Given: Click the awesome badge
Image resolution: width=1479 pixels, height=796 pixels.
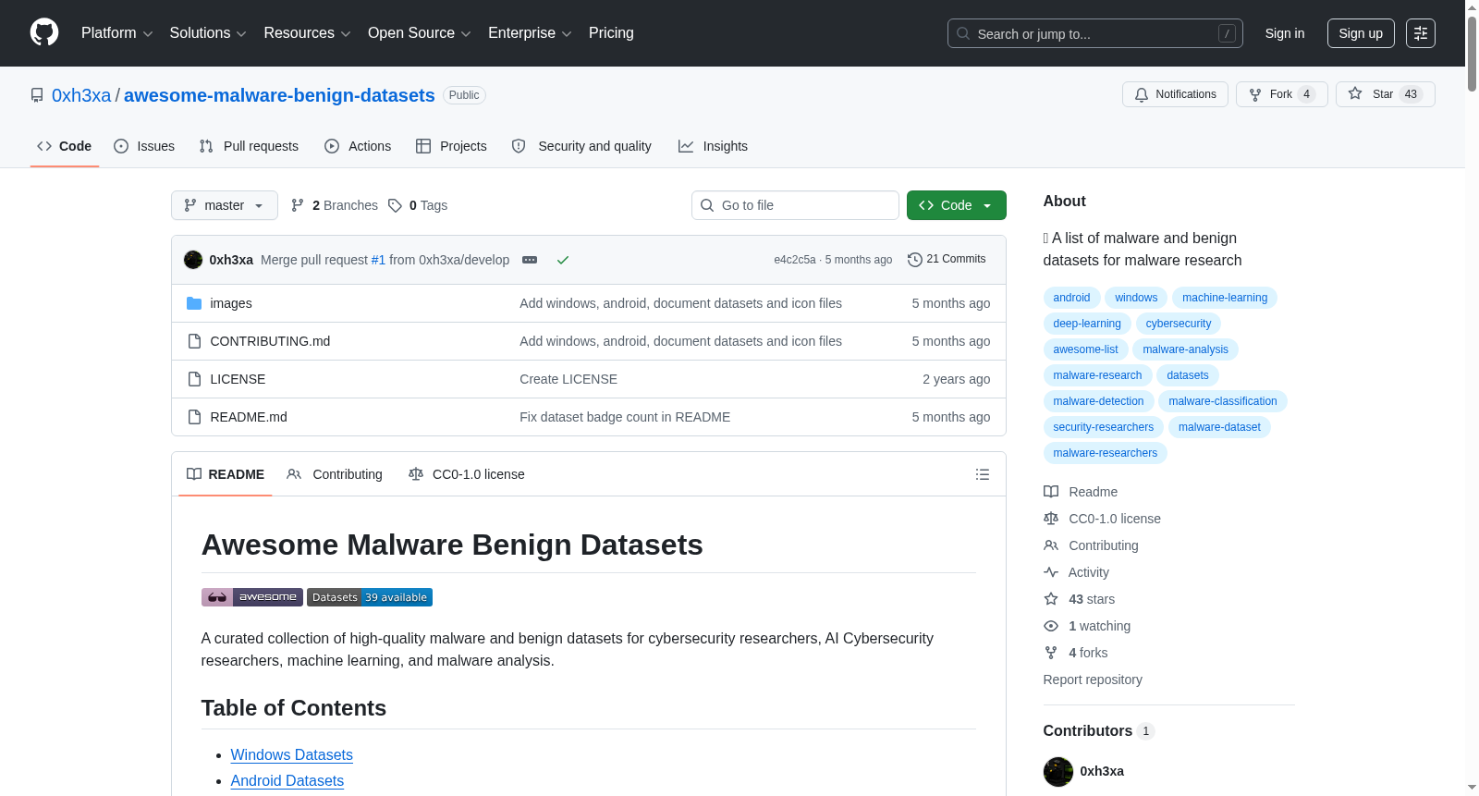Looking at the screenshot, I should click(x=252, y=597).
